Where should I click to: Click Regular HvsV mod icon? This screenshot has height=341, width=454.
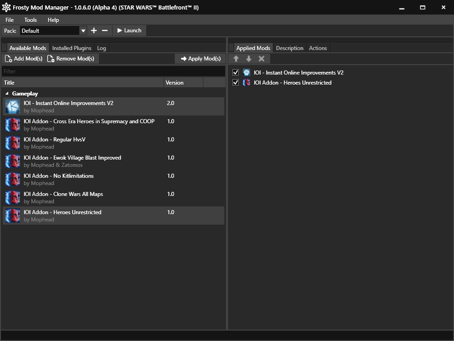point(13,143)
